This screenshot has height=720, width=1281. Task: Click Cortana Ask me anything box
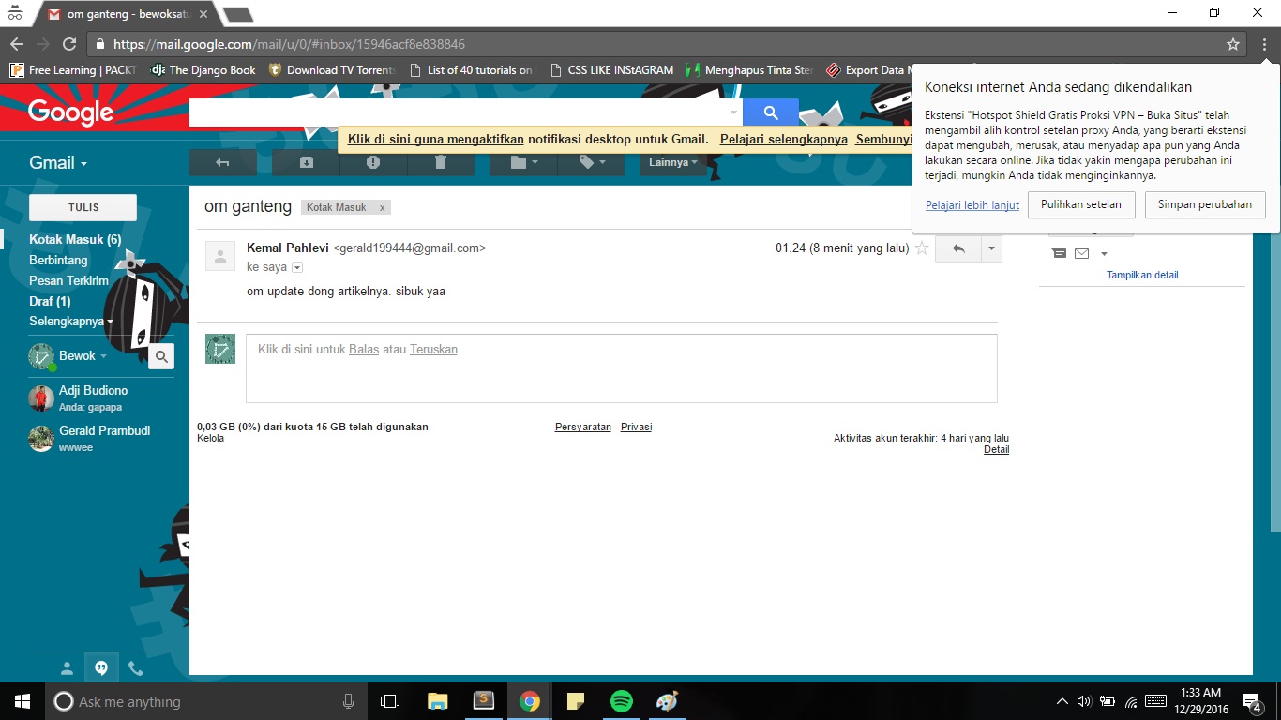pos(206,701)
